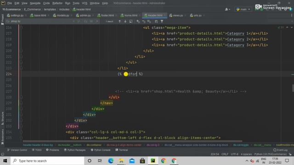Open the Bookmarks tool window sidebar
The image size is (294, 165).
[2, 137]
